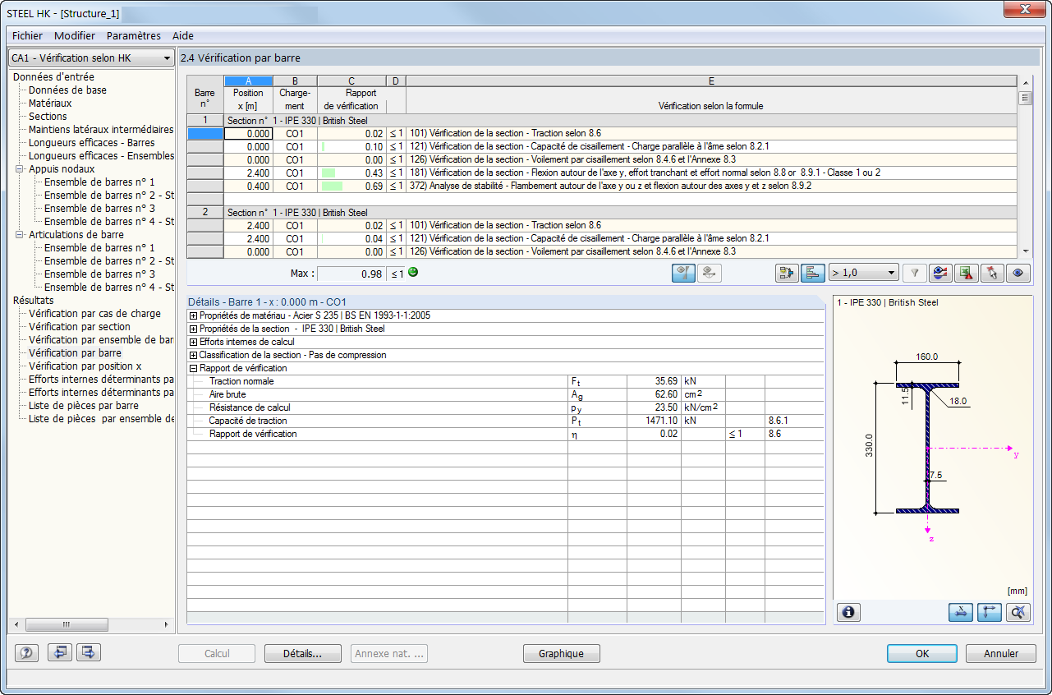1052x695 pixels.
Task: Expand Propriétés de la section IPE 330
Action: (x=194, y=329)
